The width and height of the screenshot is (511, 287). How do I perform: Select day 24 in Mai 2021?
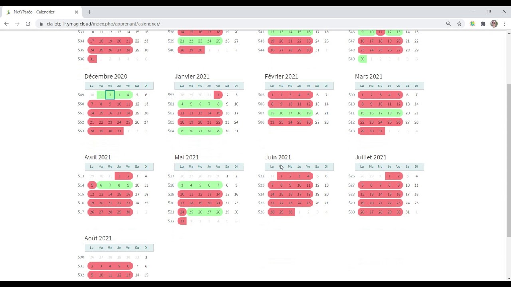point(182,212)
